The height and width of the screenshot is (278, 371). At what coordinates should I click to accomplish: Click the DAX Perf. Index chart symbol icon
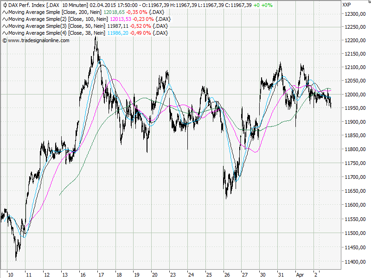click(x=4, y=5)
